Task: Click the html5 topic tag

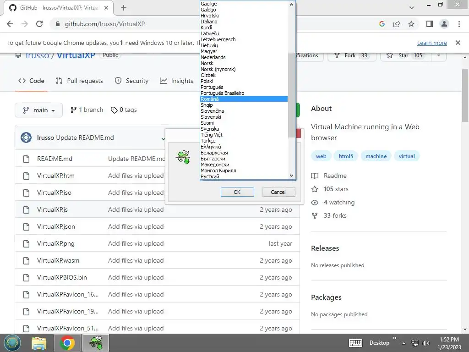Action: [346, 156]
